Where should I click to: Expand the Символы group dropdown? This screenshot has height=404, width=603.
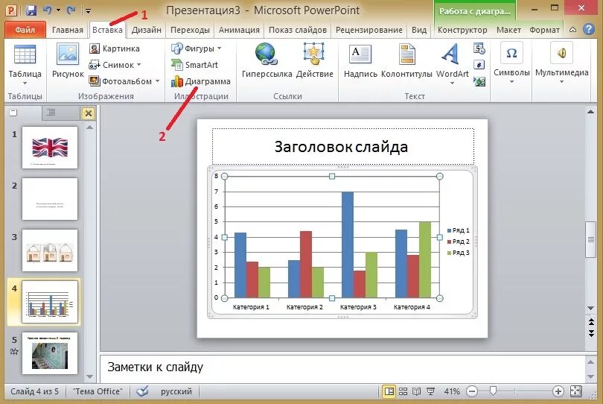pos(511,82)
